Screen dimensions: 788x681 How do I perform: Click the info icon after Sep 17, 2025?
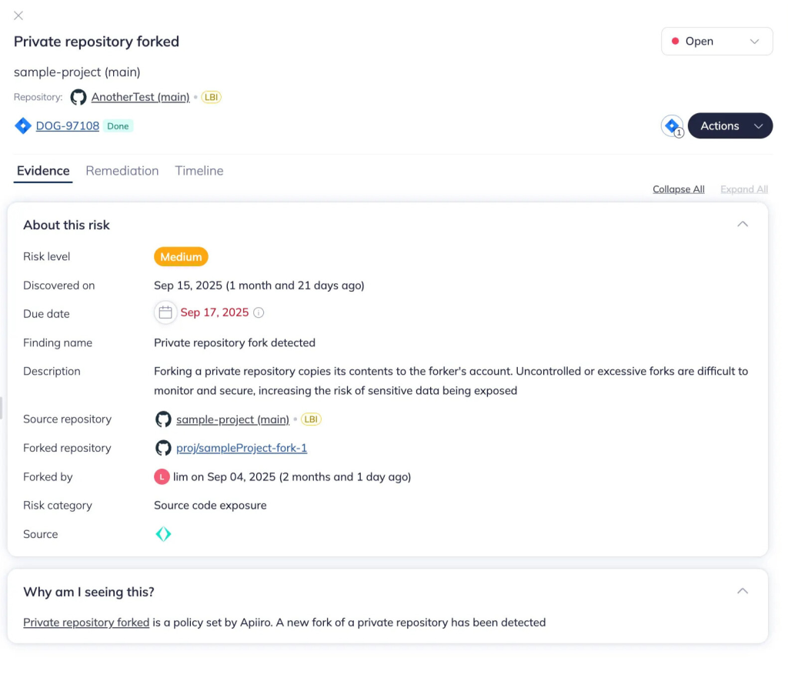click(x=259, y=312)
